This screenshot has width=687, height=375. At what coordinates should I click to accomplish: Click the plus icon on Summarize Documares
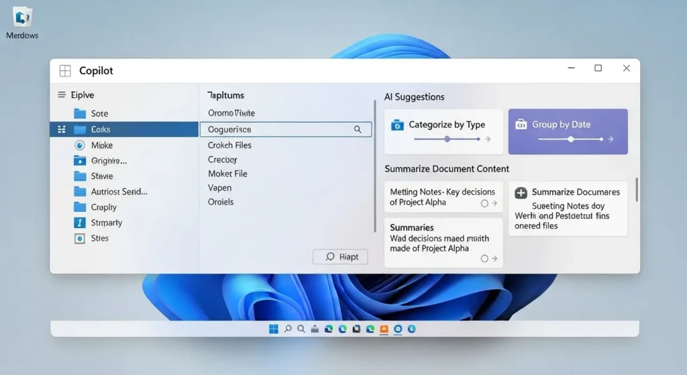click(521, 193)
